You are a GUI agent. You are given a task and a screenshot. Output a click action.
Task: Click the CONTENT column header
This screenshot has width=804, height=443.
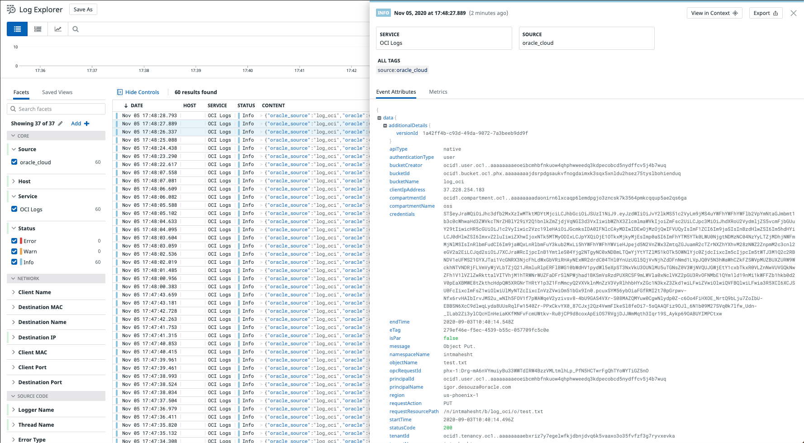273,105
